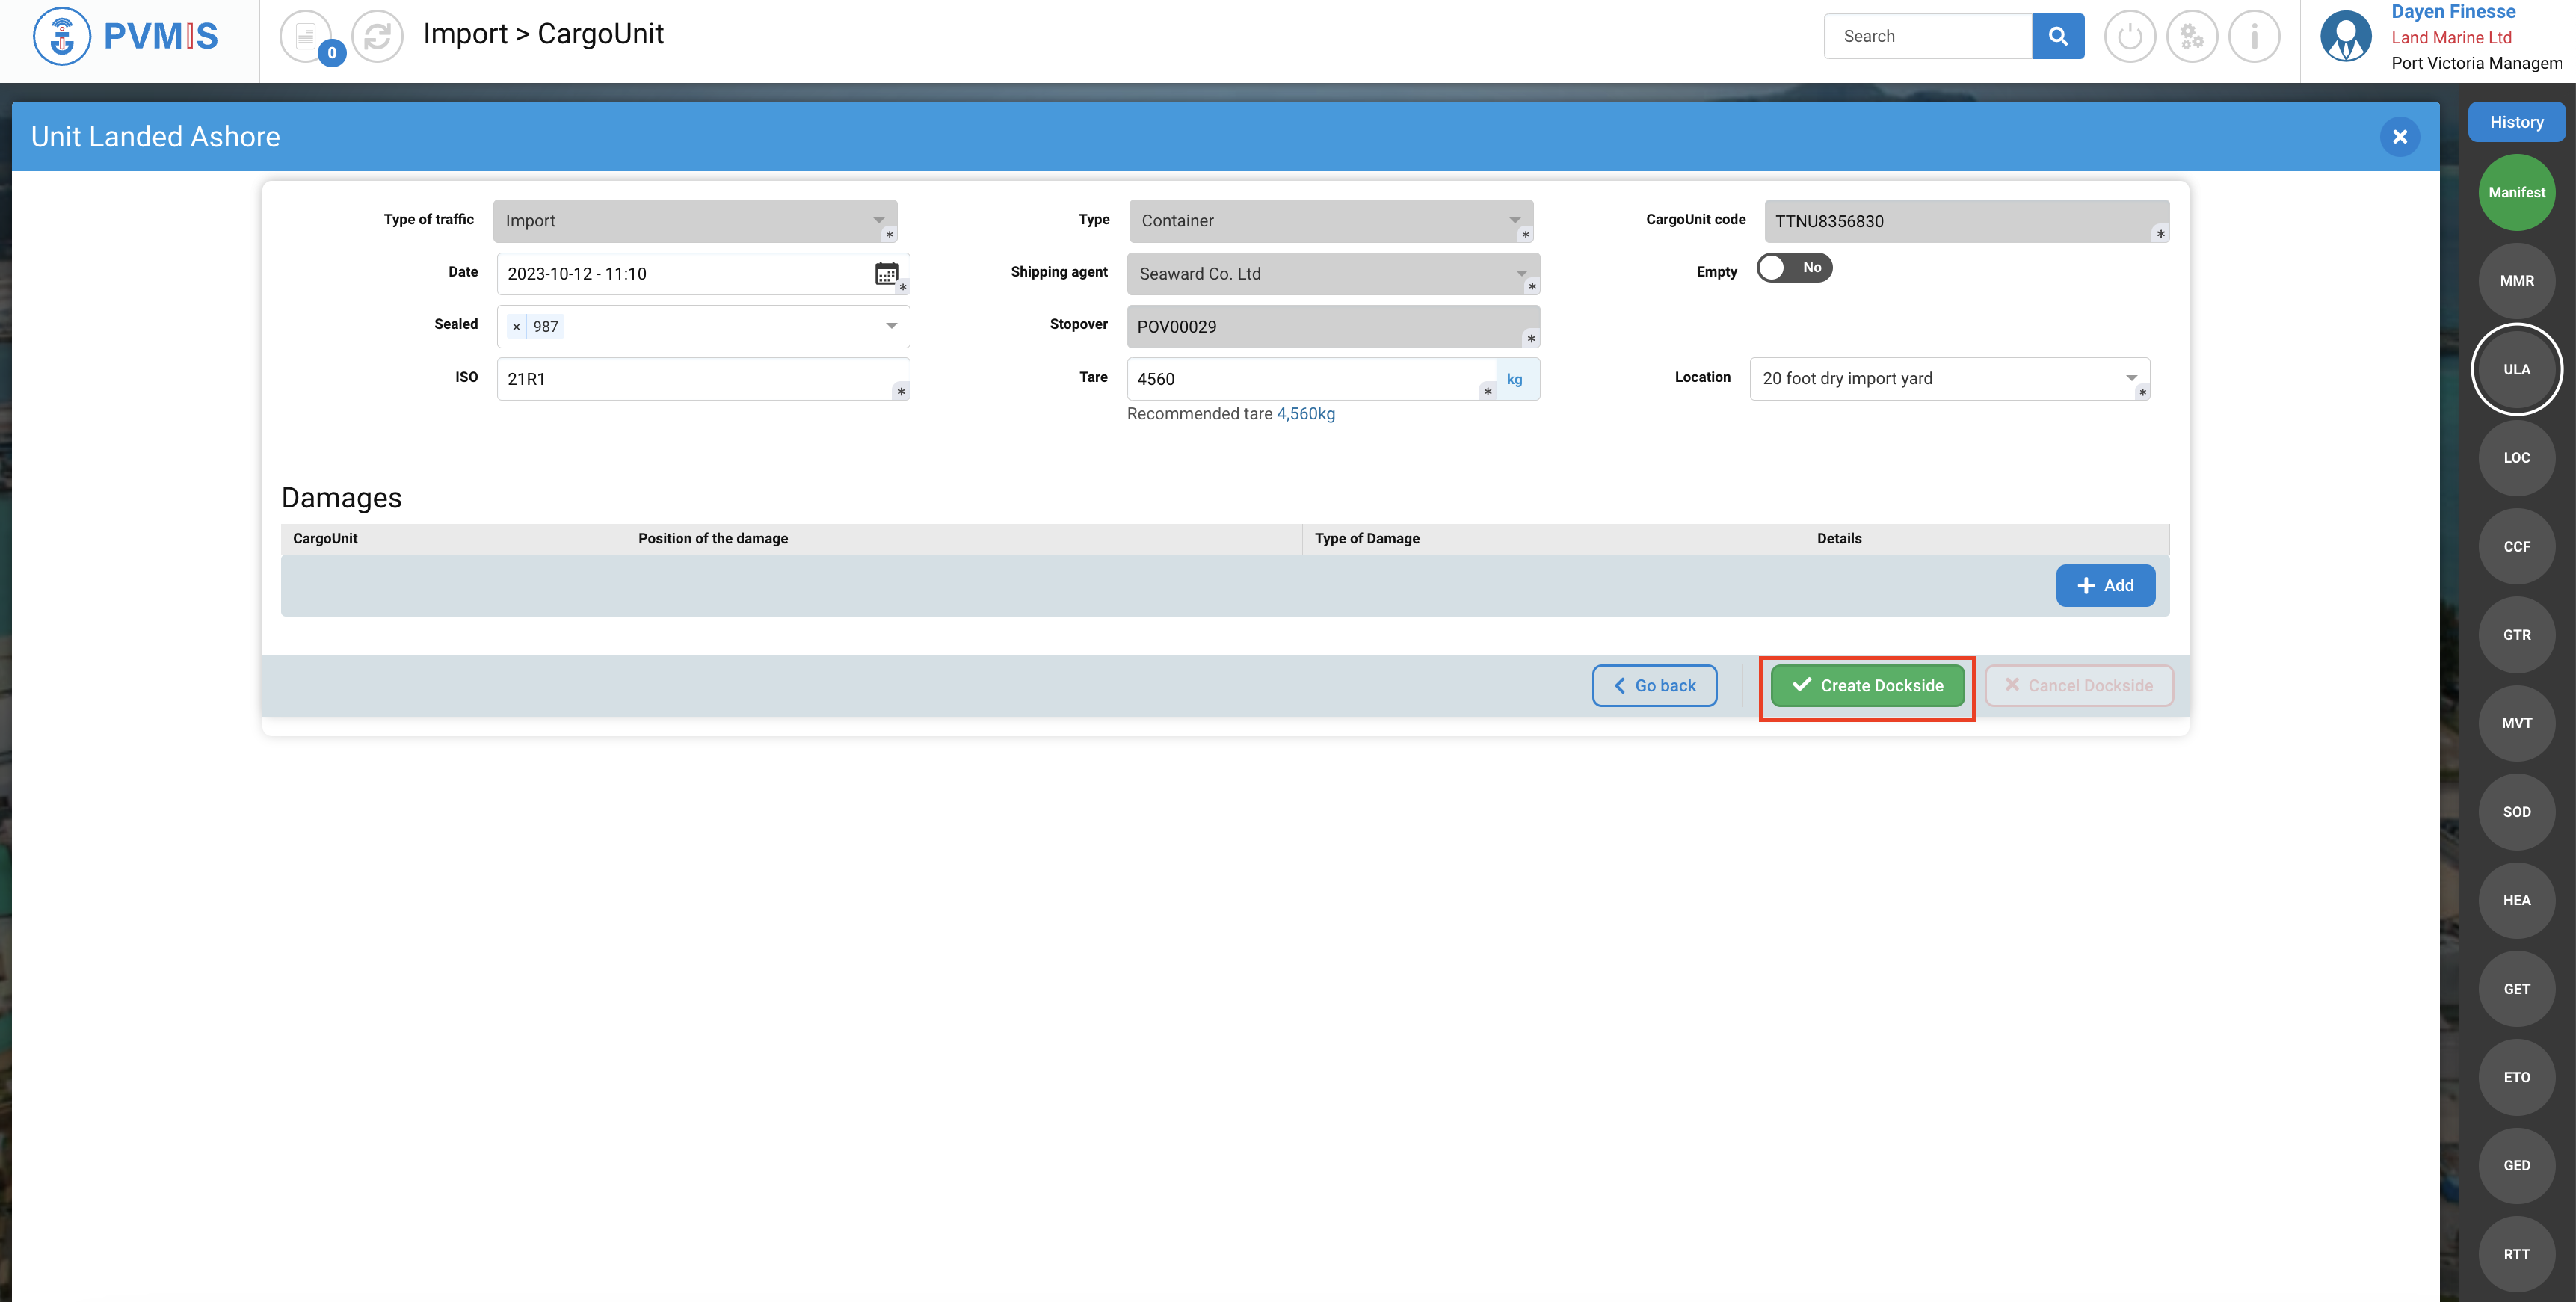Click the recommended tare 4,560kg link

(1305, 414)
